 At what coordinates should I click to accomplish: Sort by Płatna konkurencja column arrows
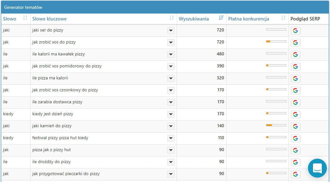tap(283, 19)
